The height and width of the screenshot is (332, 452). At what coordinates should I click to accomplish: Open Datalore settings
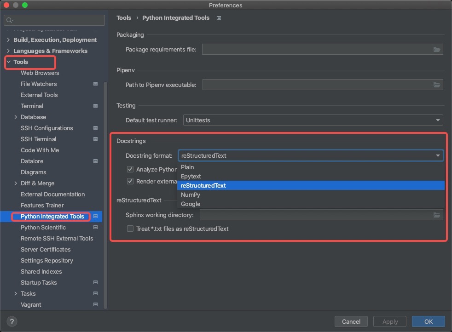(x=32, y=161)
